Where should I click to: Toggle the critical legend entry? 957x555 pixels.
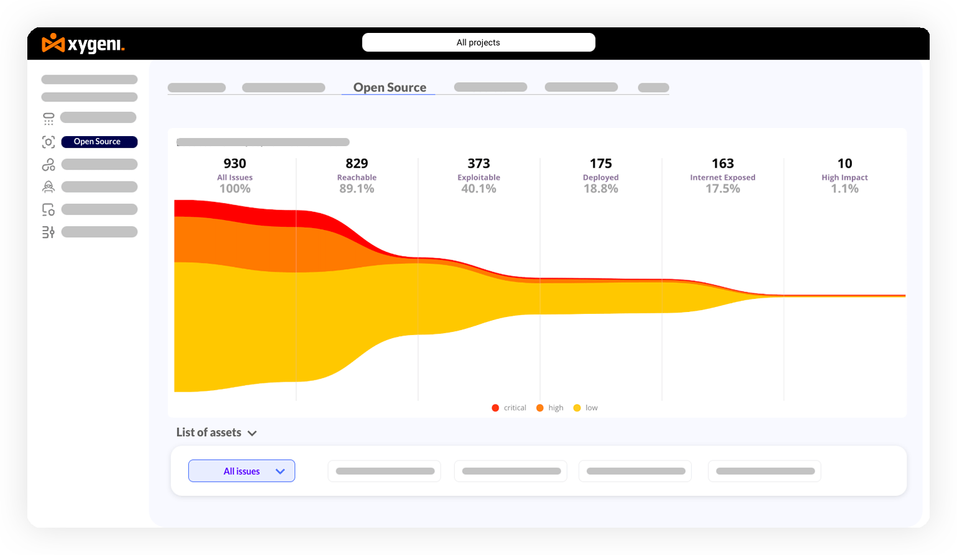tap(509, 408)
